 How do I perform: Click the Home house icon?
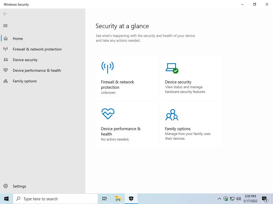pos(6,38)
